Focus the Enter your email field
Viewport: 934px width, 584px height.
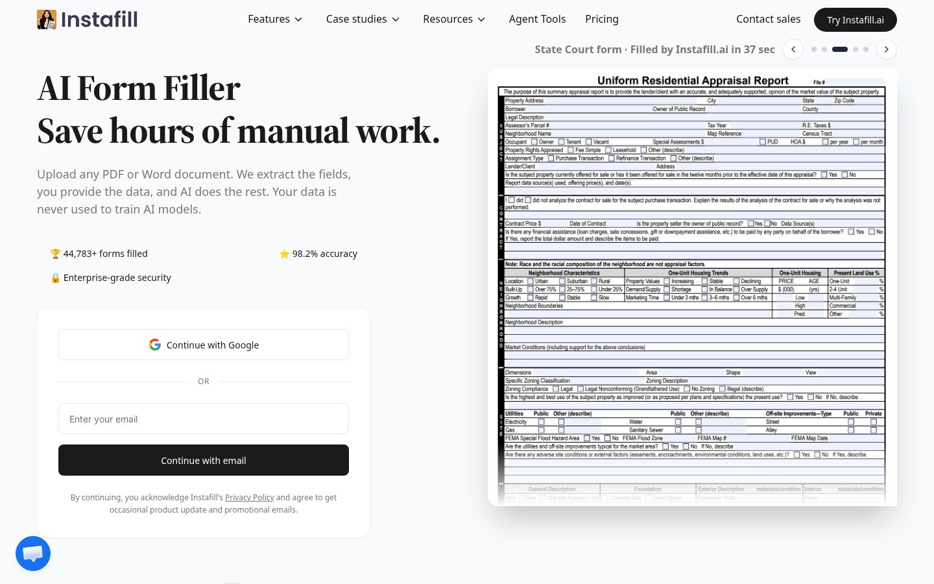tap(204, 419)
